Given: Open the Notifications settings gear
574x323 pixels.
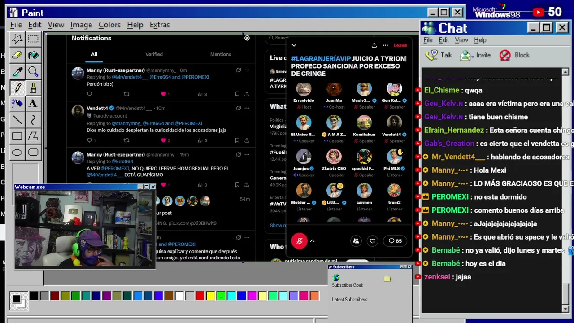Looking at the screenshot, I should pyautogui.click(x=247, y=38).
